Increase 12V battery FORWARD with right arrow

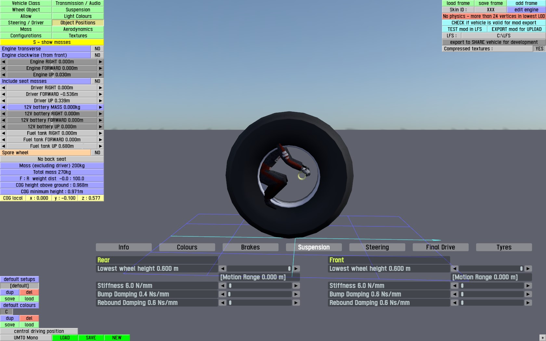(100, 120)
